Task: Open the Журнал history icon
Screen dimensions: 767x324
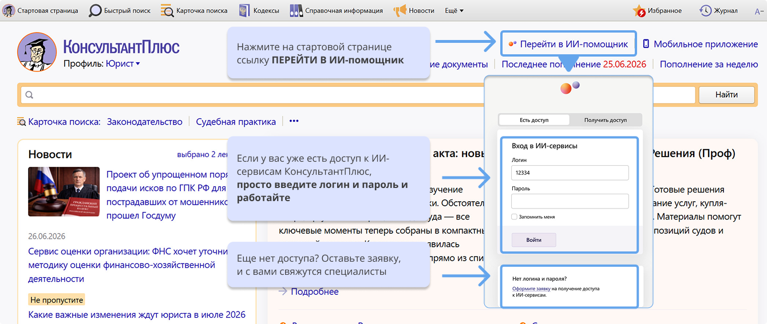Action: pos(706,10)
